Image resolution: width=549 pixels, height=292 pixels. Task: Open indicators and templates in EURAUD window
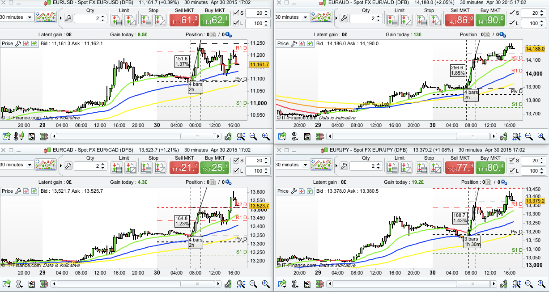tap(321, 18)
